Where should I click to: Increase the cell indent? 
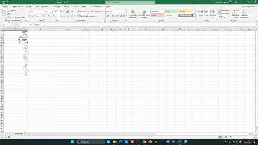75,16
